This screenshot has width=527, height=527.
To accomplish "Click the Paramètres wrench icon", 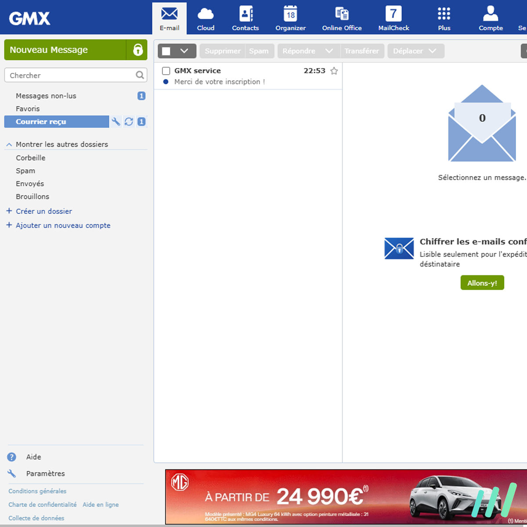I will pos(12,473).
